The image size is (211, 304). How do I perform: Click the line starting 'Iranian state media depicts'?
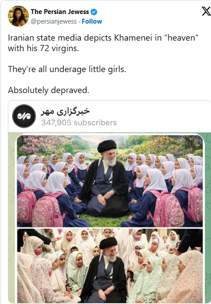pyautogui.click(x=103, y=38)
